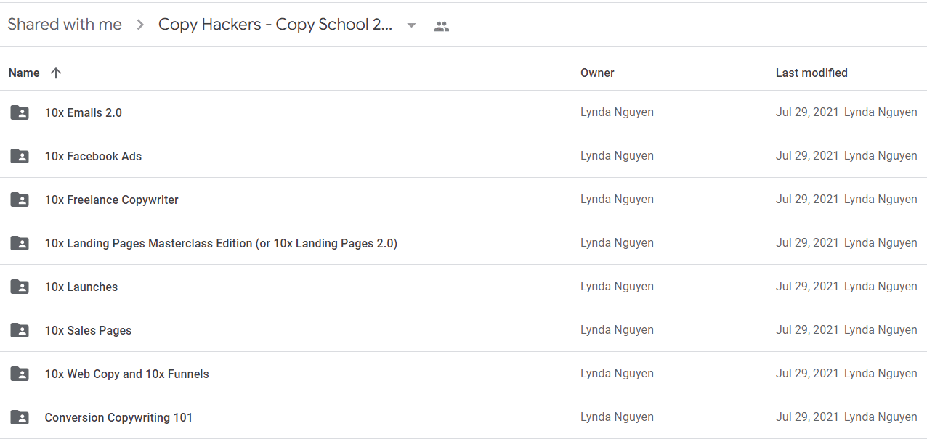Image resolution: width=927 pixels, height=439 pixels.
Task: Click owner Lynda Nguyen in 10x Launches row
Action: (x=617, y=287)
